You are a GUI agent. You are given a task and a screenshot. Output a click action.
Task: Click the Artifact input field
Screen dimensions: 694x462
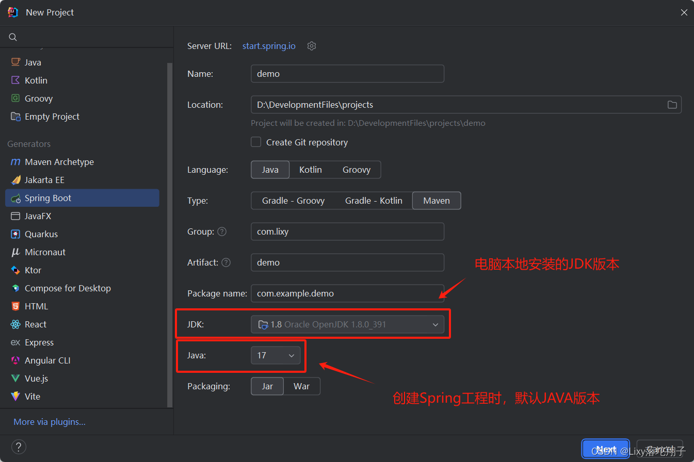point(347,262)
